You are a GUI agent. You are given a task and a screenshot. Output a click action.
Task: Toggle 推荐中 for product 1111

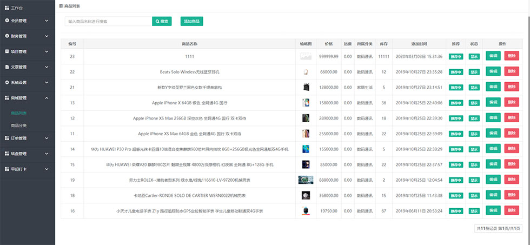[x=456, y=56]
